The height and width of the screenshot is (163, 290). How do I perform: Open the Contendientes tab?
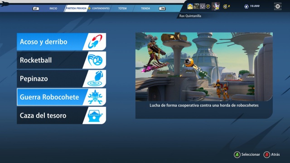pyautogui.click(x=101, y=9)
